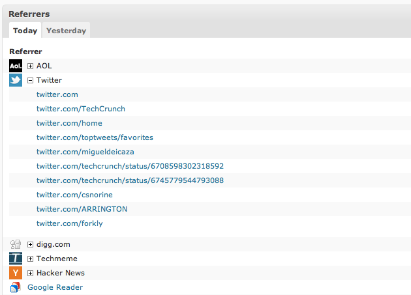This screenshot has height=295, width=411.
Task: Open the techcrunch status 6745779544793088 link
Action: [130, 180]
